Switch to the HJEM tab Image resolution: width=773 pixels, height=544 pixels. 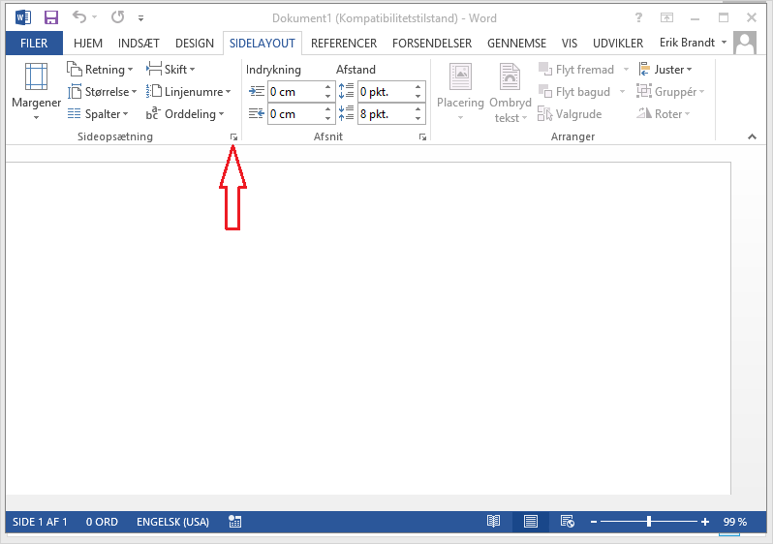click(88, 44)
